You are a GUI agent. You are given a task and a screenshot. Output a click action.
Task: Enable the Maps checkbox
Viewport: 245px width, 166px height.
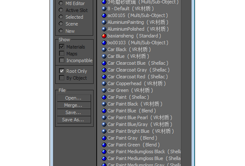pyautogui.click(x=62, y=53)
